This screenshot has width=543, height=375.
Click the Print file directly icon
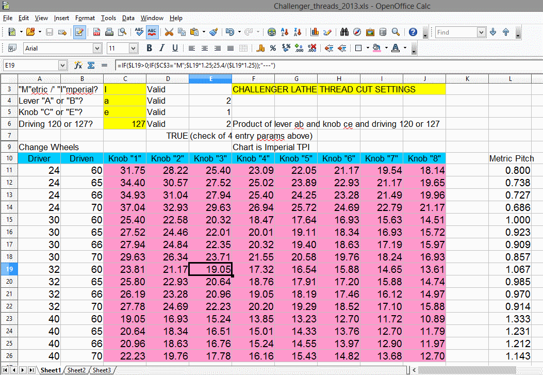[109, 32]
